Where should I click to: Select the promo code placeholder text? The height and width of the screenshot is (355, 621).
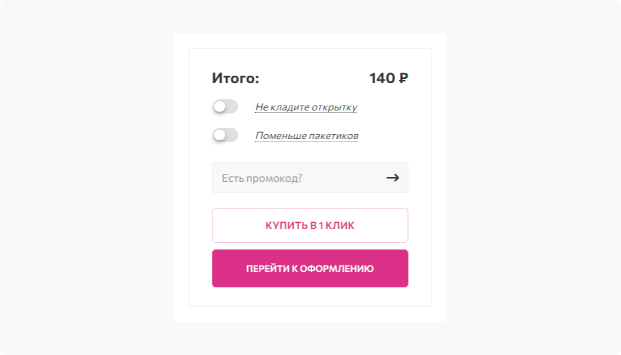(262, 179)
